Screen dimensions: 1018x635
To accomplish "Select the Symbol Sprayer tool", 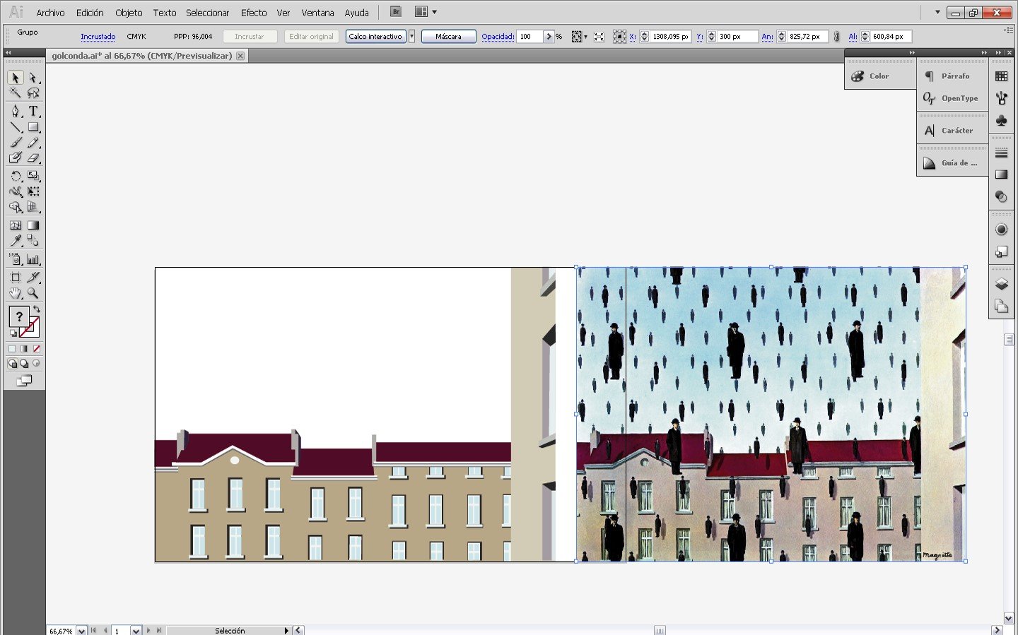I will (x=16, y=259).
